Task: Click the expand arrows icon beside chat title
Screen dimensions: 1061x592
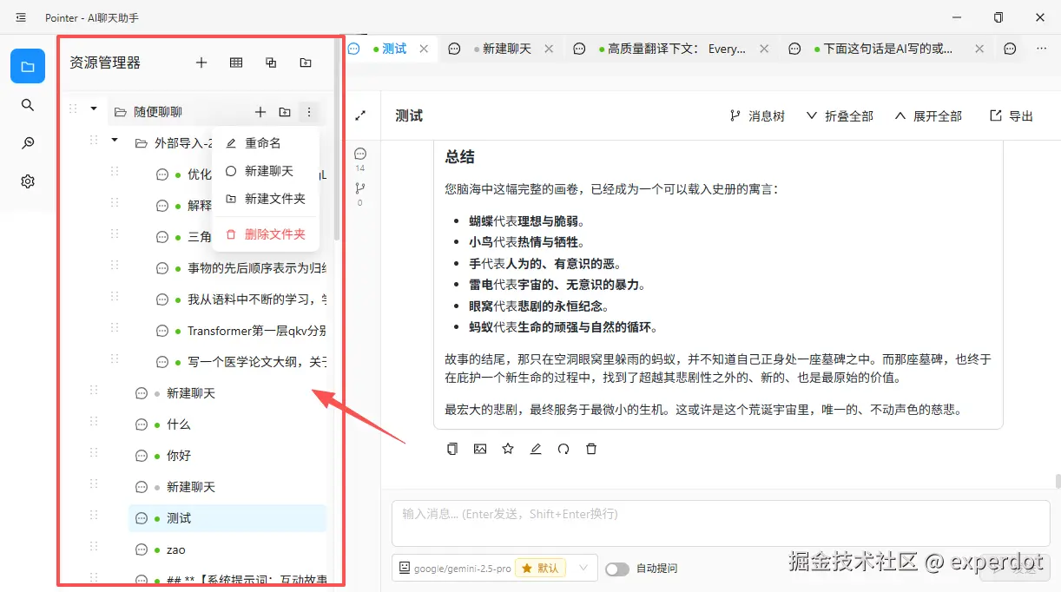Action: pos(360,115)
